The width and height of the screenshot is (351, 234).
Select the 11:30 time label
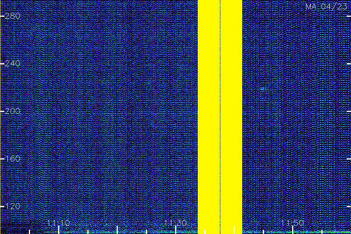(175, 223)
